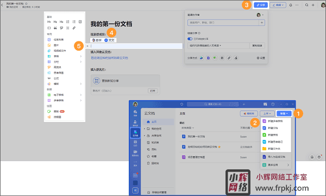Screen dimensions: 326x196
Task: Go back using the top-left arrow
Action: tap(2, 5)
